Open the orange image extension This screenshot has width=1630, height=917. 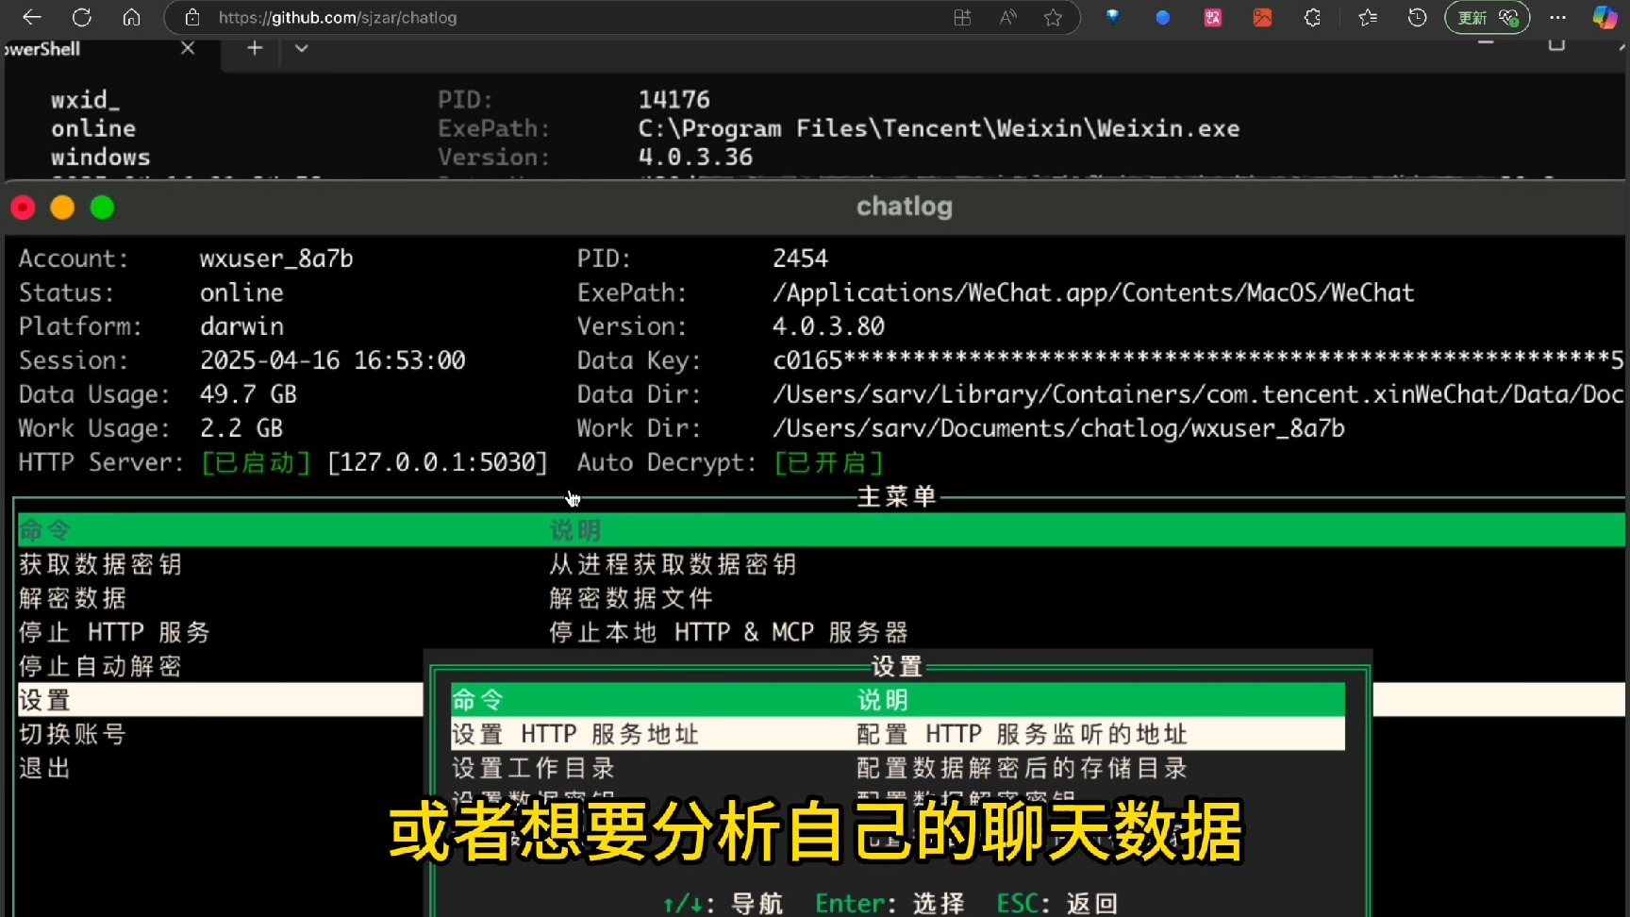1262,17
